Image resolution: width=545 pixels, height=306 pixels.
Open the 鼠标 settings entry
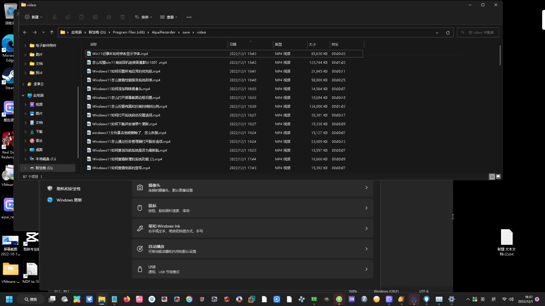[x=252, y=208]
